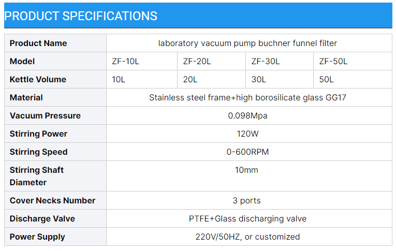This screenshot has height=251, width=396.
Task: Select the ZF-30L model cell
Action: click(x=266, y=62)
